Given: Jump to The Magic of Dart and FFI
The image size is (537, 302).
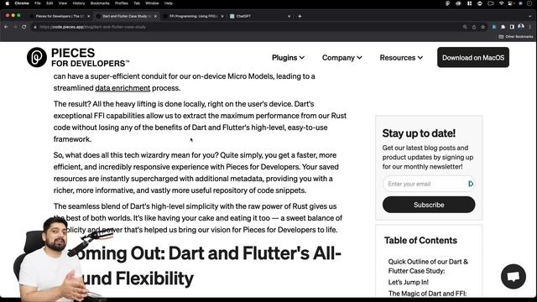Looking at the screenshot, I should [427, 294].
